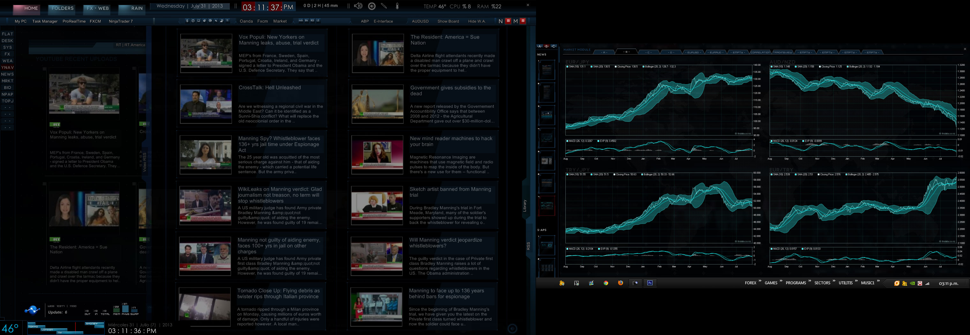Toggle Show Board option
Viewport: 970px width, 335px height.
click(x=448, y=21)
